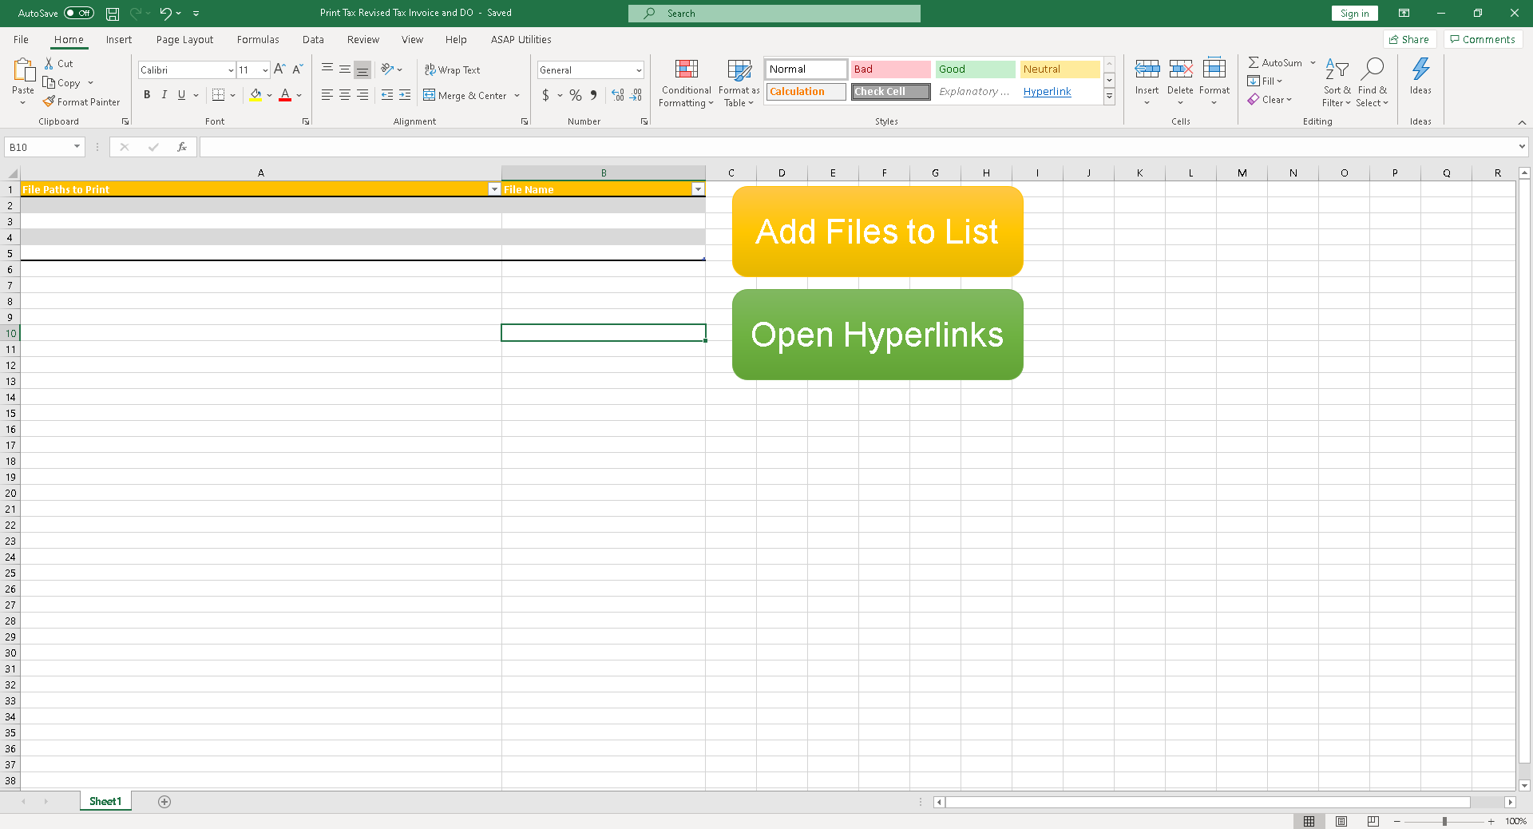Open the font size dropdown
The height and width of the screenshot is (829, 1533).
(264, 69)
